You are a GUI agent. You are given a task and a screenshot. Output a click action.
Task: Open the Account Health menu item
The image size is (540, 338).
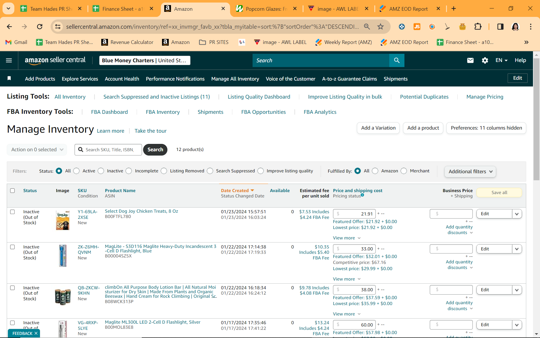[x=122, y=79]
